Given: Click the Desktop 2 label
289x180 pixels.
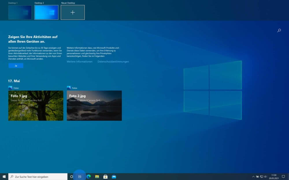Looking at the screenshot, I should click(39, 3).
